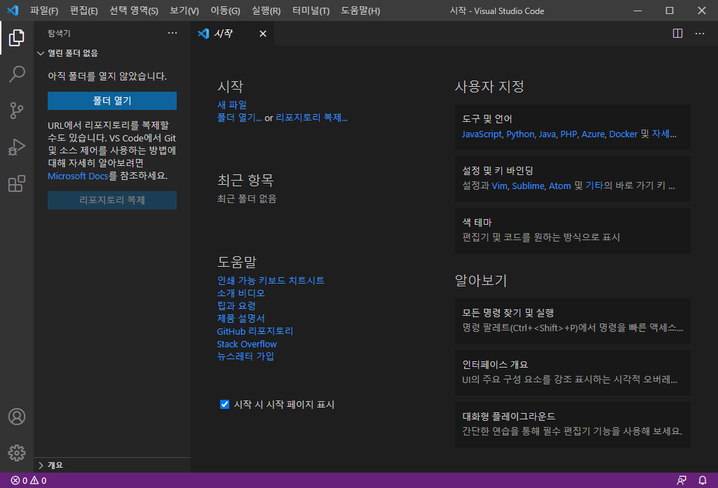Click the 자세... link in 도구 및 언어
This screenshot has width=718, height=488.
tap(664, 134)
